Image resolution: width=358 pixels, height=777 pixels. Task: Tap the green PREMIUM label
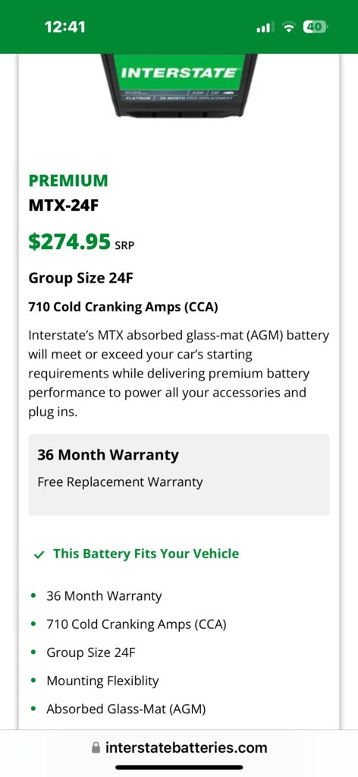68,180
